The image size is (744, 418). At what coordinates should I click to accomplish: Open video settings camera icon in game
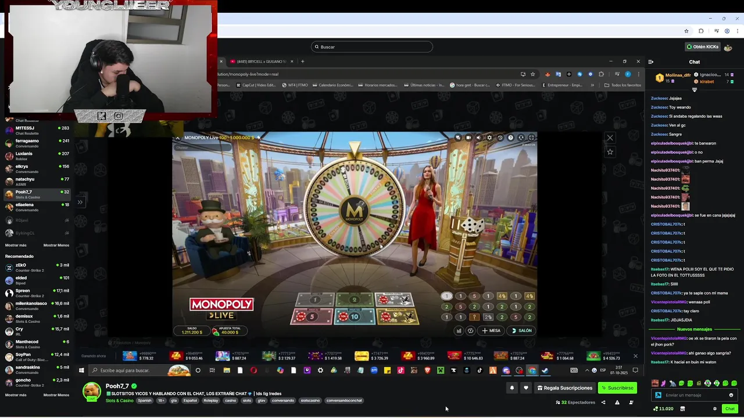[x=468, y=138]
